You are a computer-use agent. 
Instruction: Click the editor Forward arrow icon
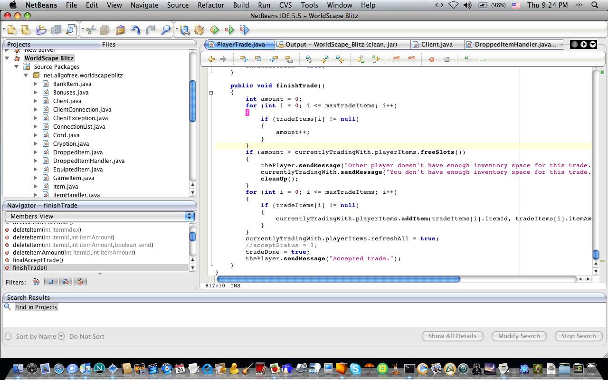coord(223,59)
